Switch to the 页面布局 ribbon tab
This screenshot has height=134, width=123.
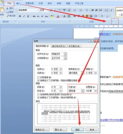point(29,3)
